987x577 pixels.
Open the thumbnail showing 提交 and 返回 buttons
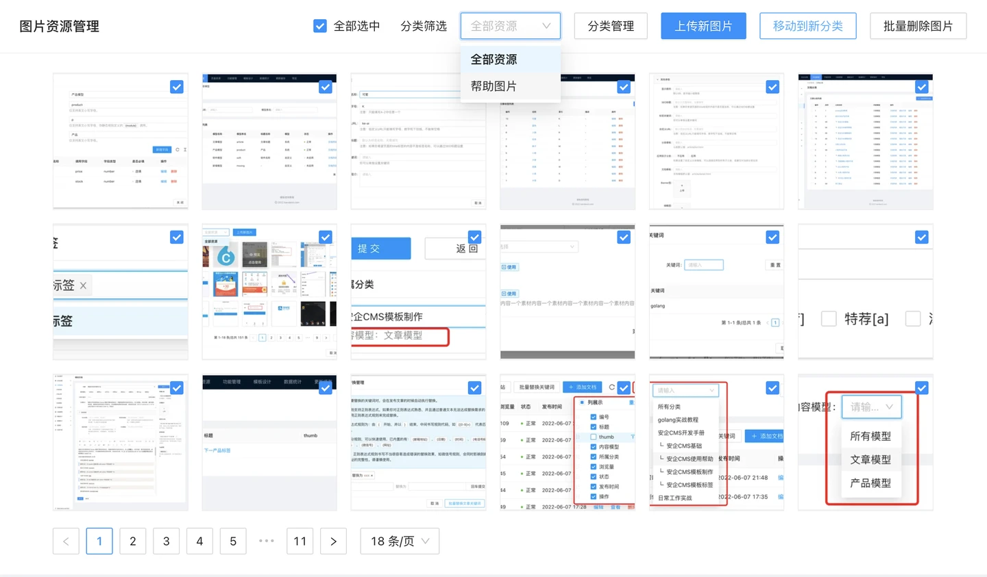[418, 301]
